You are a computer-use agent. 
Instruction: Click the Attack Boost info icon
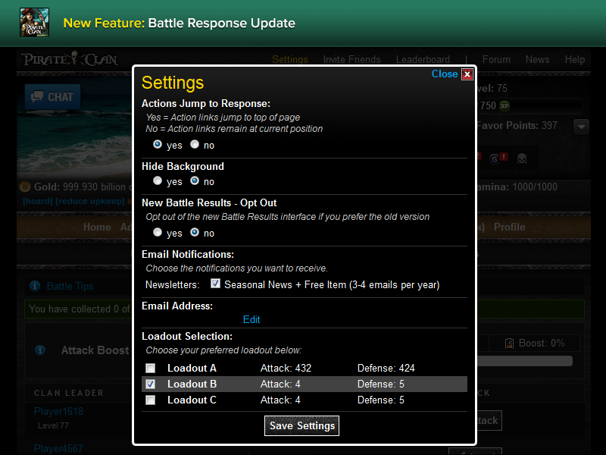pyautogui.click(x=40, y=350)
